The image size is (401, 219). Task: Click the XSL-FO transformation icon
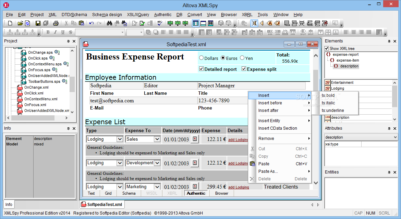[178, 23]
